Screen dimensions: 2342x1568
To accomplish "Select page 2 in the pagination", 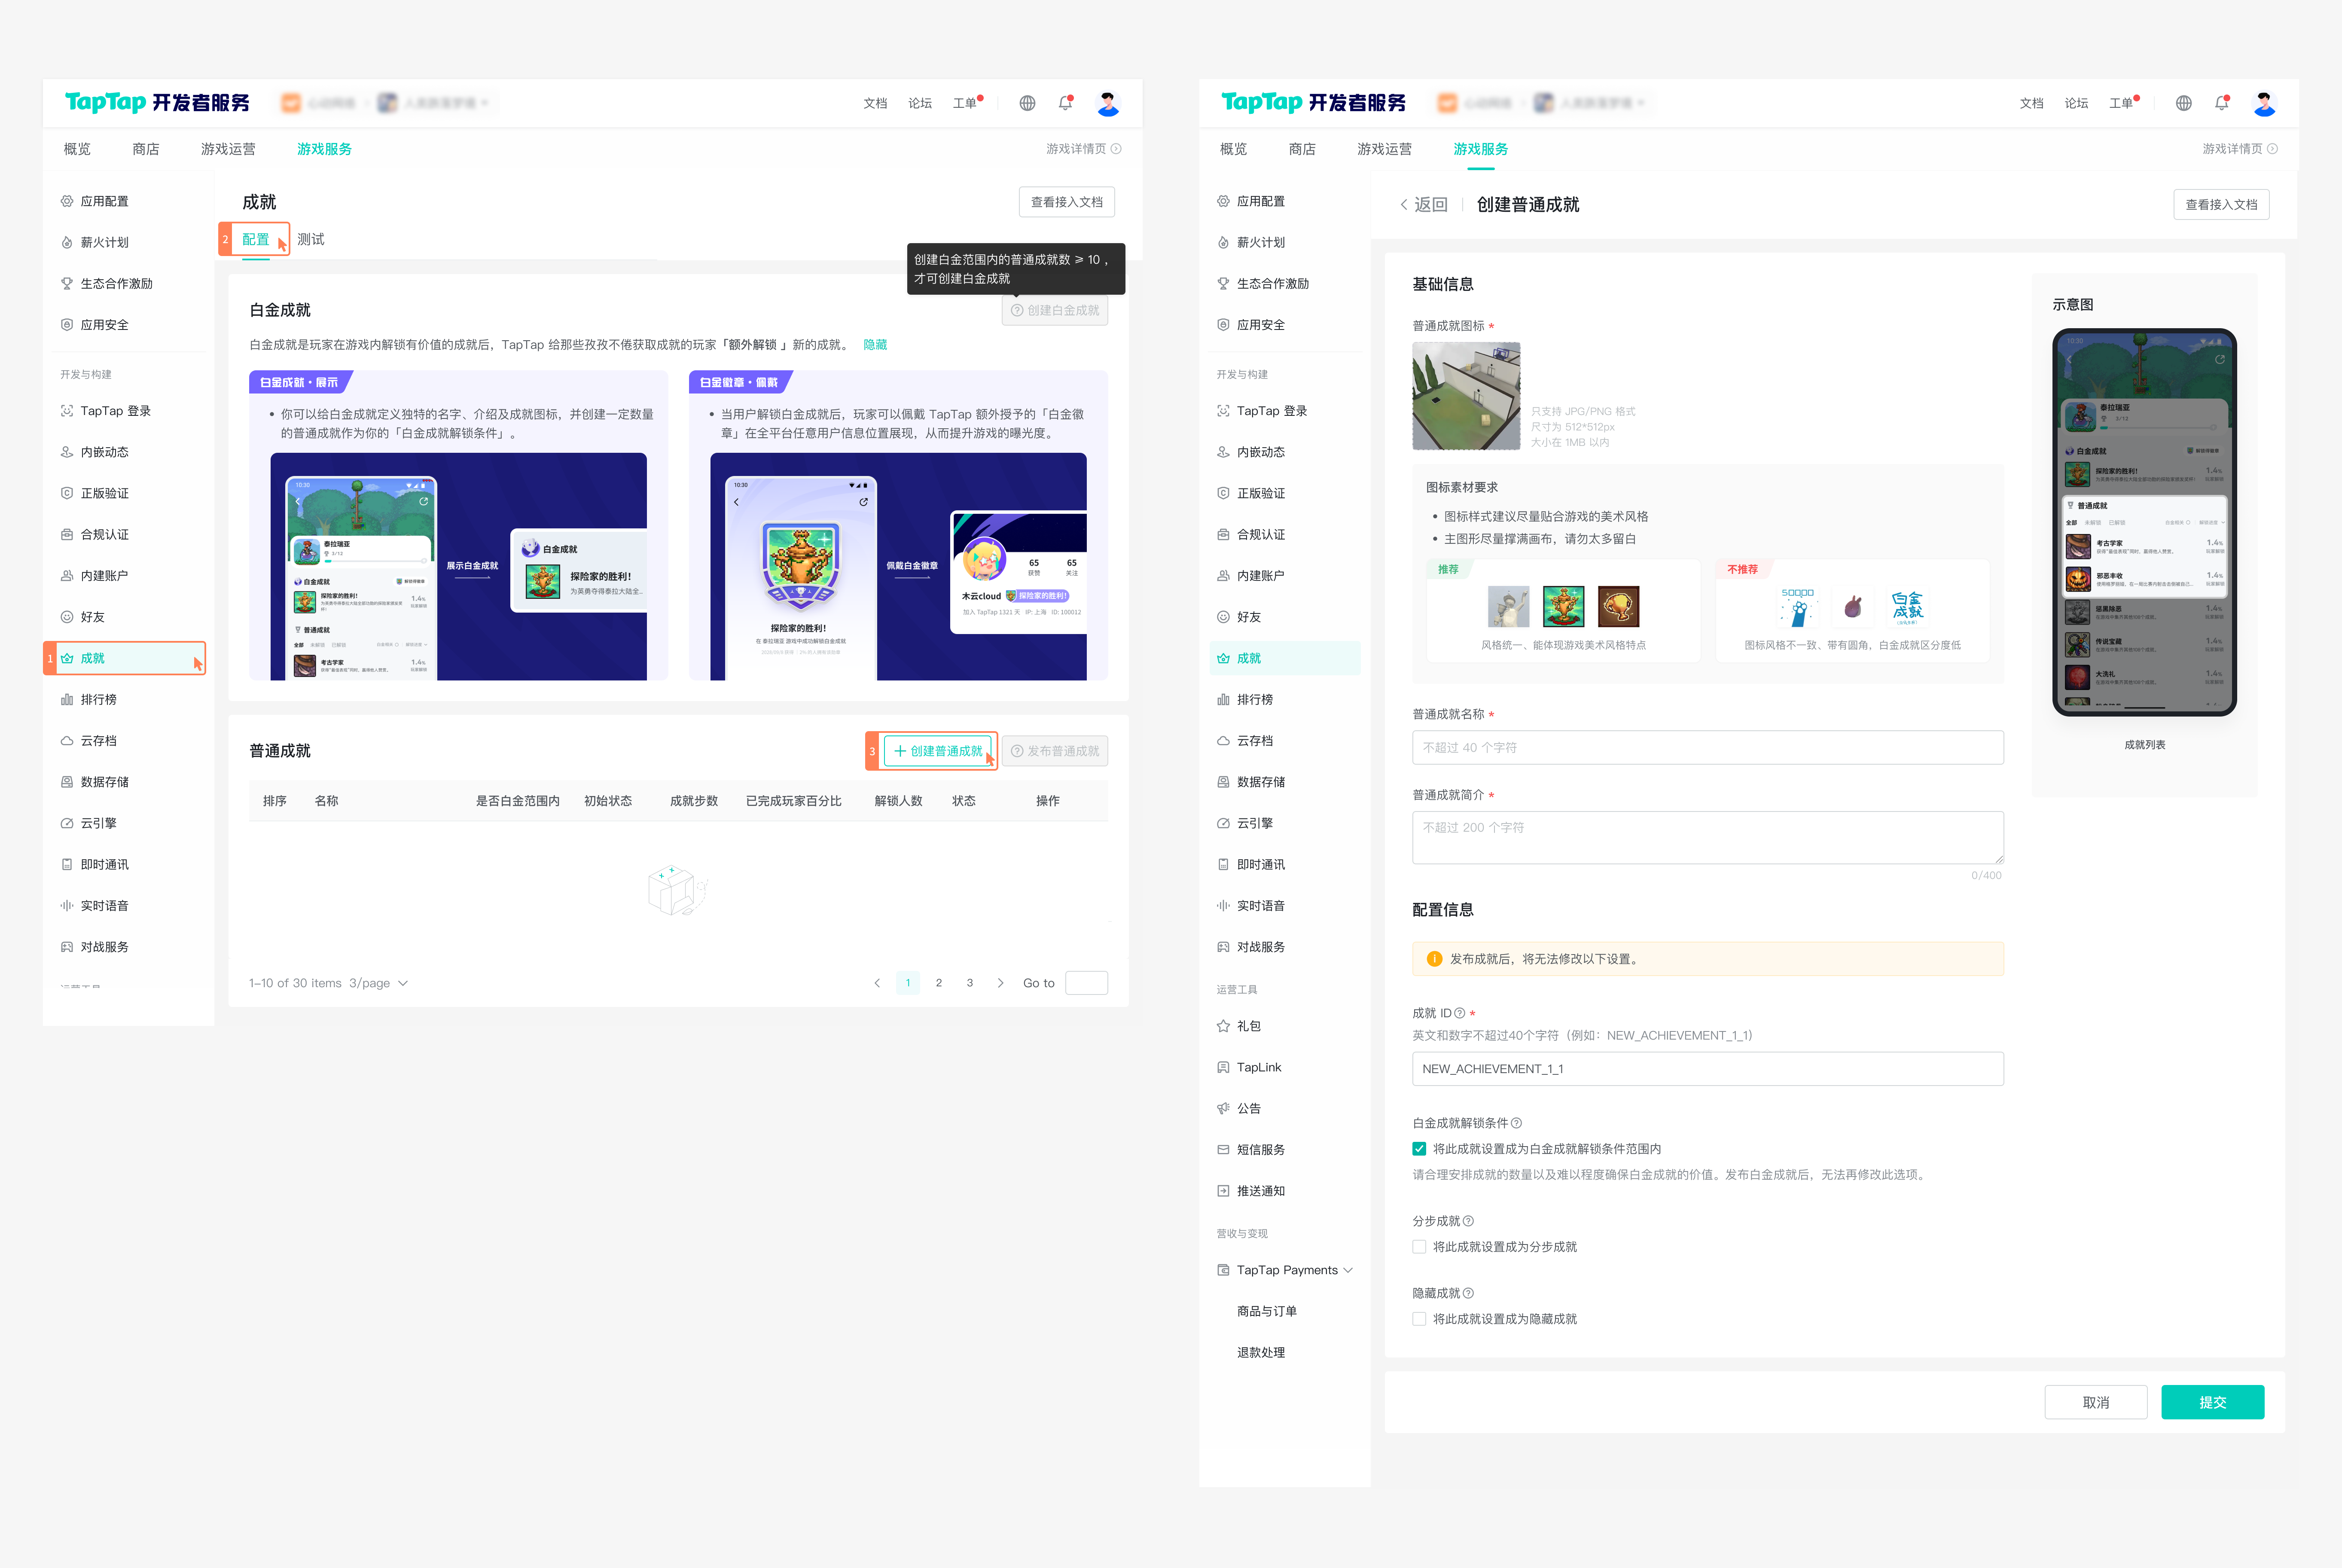I will (938, 983).
